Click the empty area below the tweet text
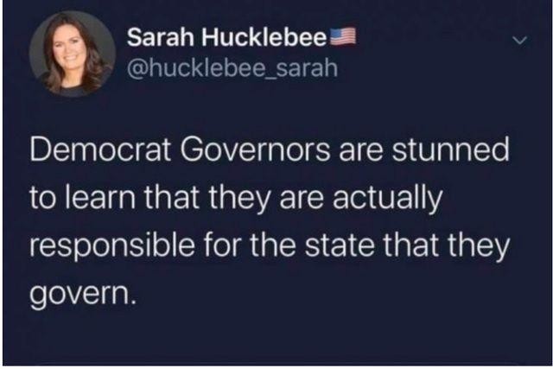 [x=276, y=338]
